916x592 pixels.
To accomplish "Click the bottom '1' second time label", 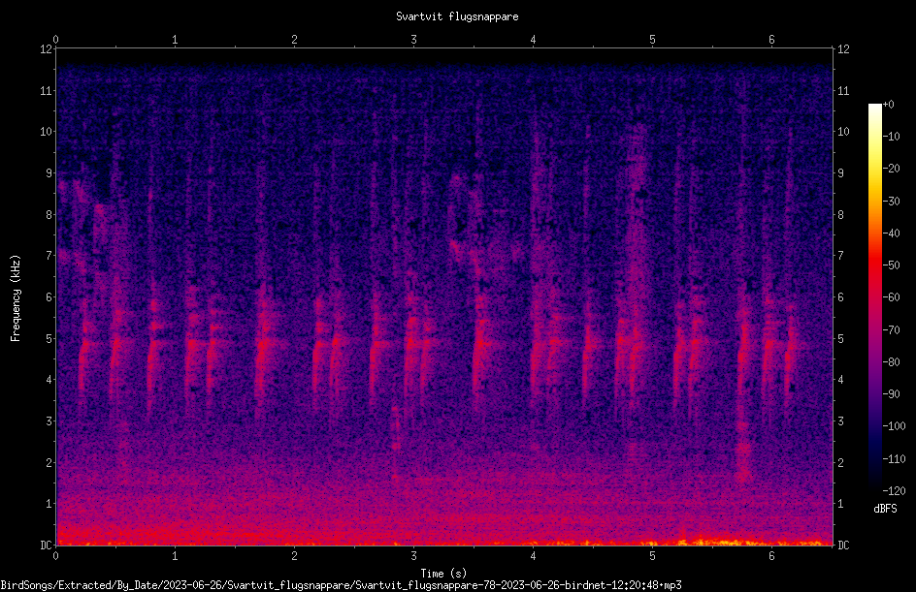I will pyautogui.click(x=175, y=556).
